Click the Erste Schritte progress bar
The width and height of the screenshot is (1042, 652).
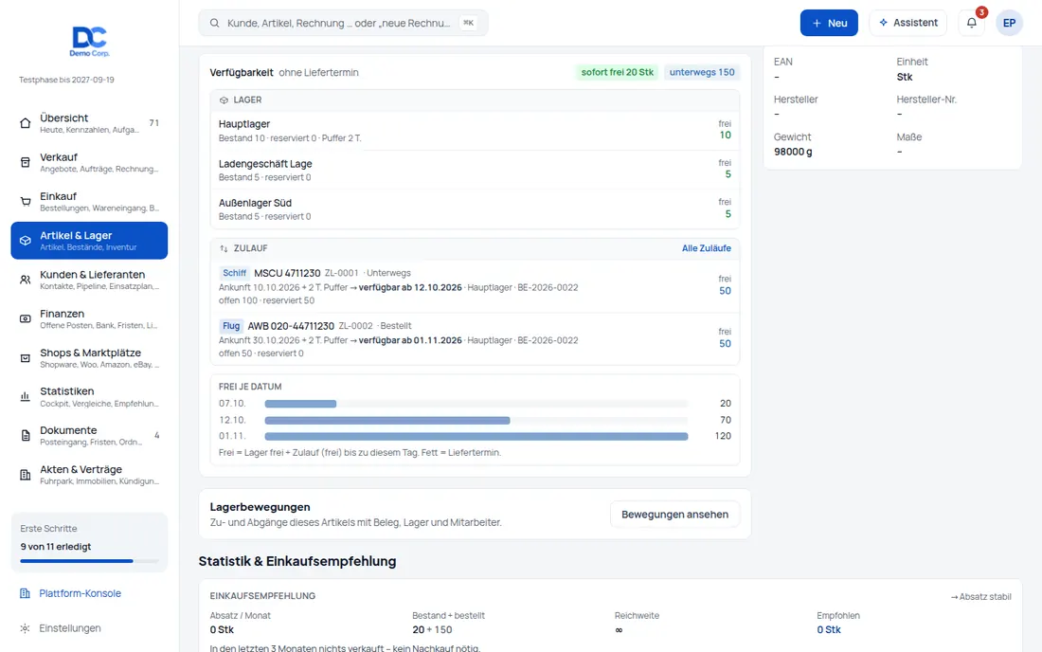[89, 561]
